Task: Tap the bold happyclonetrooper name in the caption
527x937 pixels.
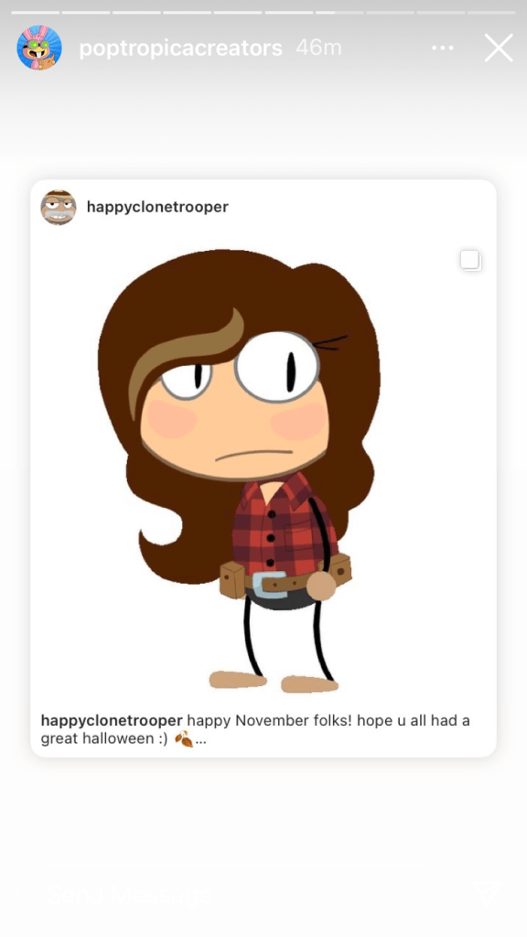Action: pos(111,721)
